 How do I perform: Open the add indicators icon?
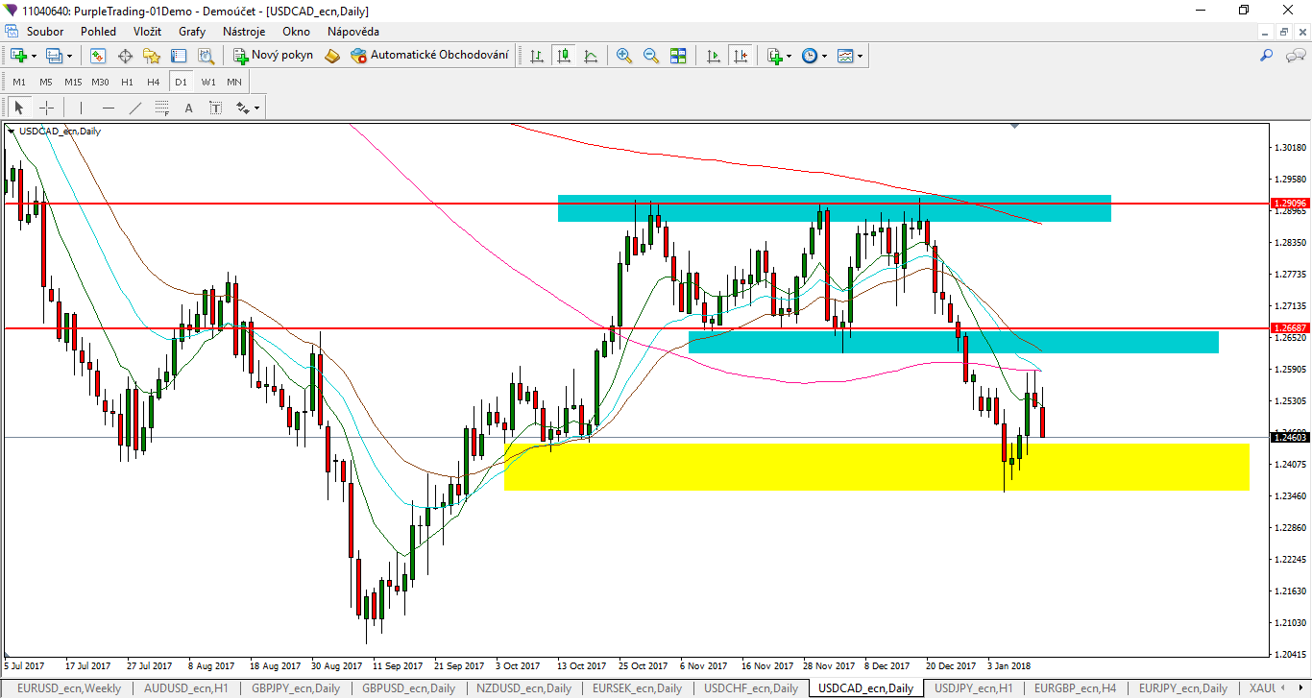pos(774,56)
